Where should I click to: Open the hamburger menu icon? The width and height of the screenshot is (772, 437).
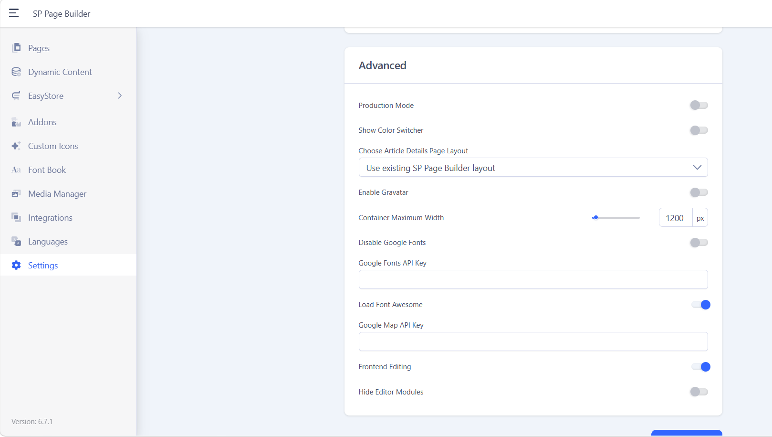[14, 13]
